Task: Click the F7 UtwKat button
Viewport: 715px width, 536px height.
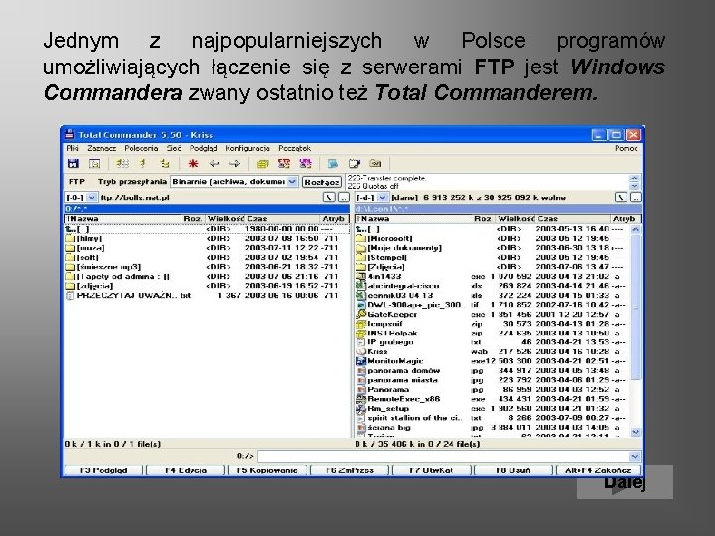Action: (x=431, y=470)
